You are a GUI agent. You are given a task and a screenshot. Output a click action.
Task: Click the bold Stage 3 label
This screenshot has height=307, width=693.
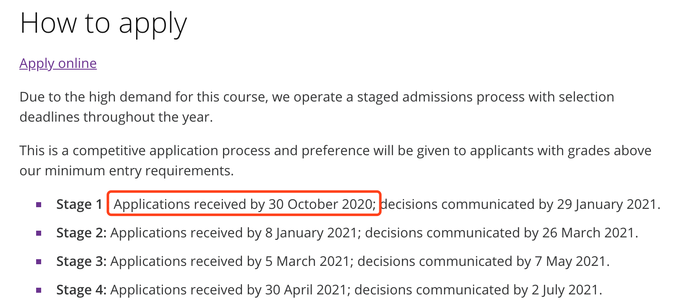tap(81, 261)
